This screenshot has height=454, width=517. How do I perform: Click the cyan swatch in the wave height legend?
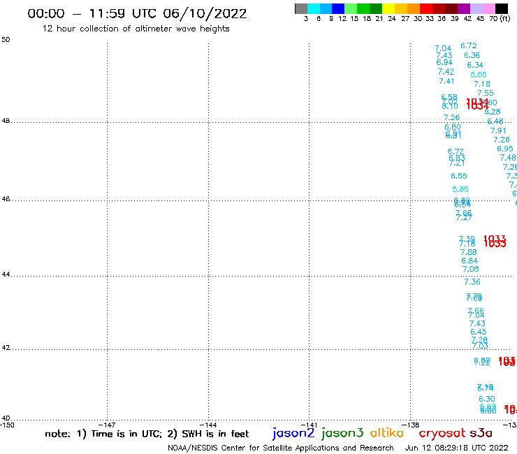(x=314, y=8)
